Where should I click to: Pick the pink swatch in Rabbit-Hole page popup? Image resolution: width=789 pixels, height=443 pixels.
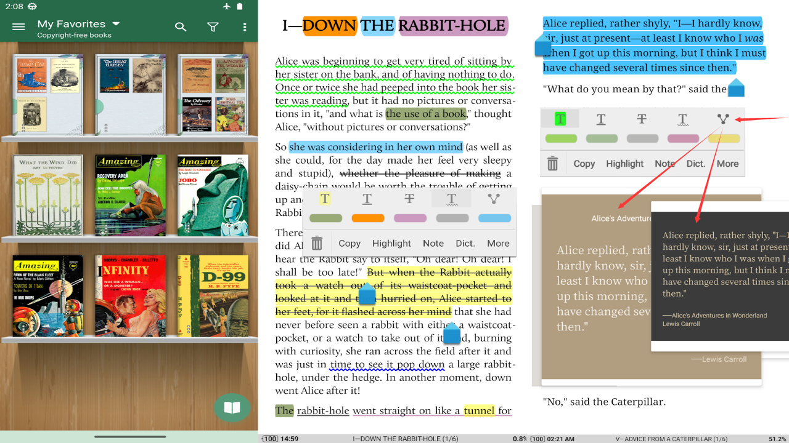(410, 218)
